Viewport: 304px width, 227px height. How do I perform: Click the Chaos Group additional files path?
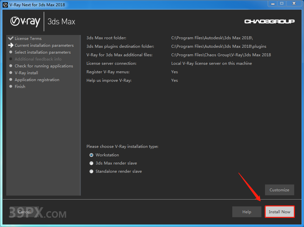tap(221, 55)
